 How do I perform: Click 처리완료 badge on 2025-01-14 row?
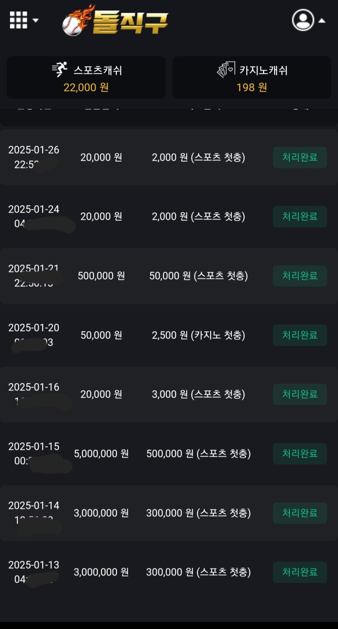(300, 513)
